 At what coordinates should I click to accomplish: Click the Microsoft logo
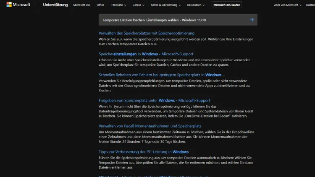(x=18, y=5)
